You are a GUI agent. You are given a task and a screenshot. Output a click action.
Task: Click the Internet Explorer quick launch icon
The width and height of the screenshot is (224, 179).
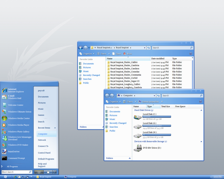[x=15, y=177]
